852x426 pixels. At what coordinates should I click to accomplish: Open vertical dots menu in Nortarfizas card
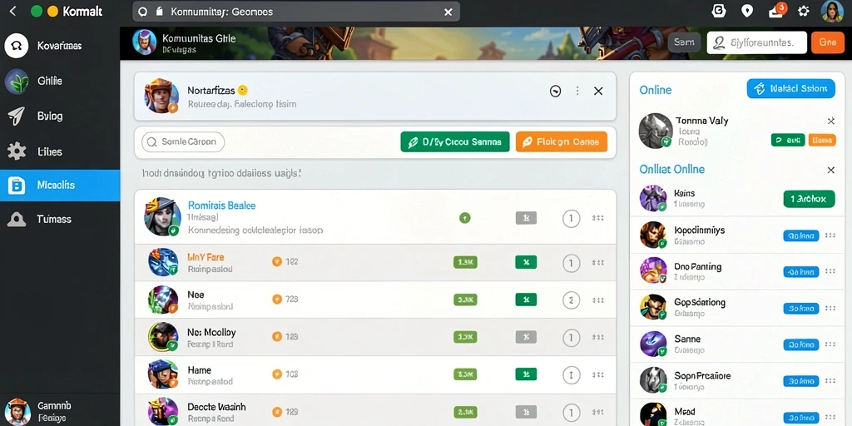point(577,92)
